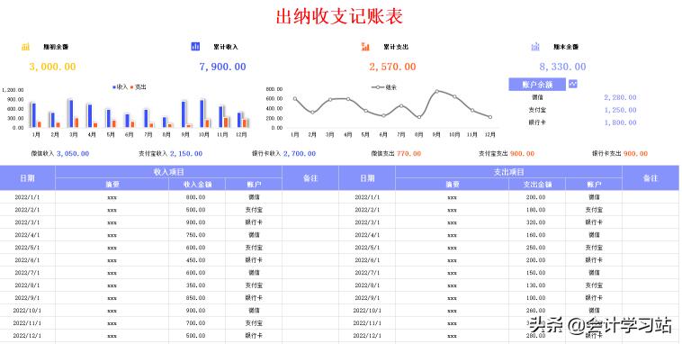Click the small chart icon beside 账户余额
The image size is (682, 344).
[x=573, y=84]
